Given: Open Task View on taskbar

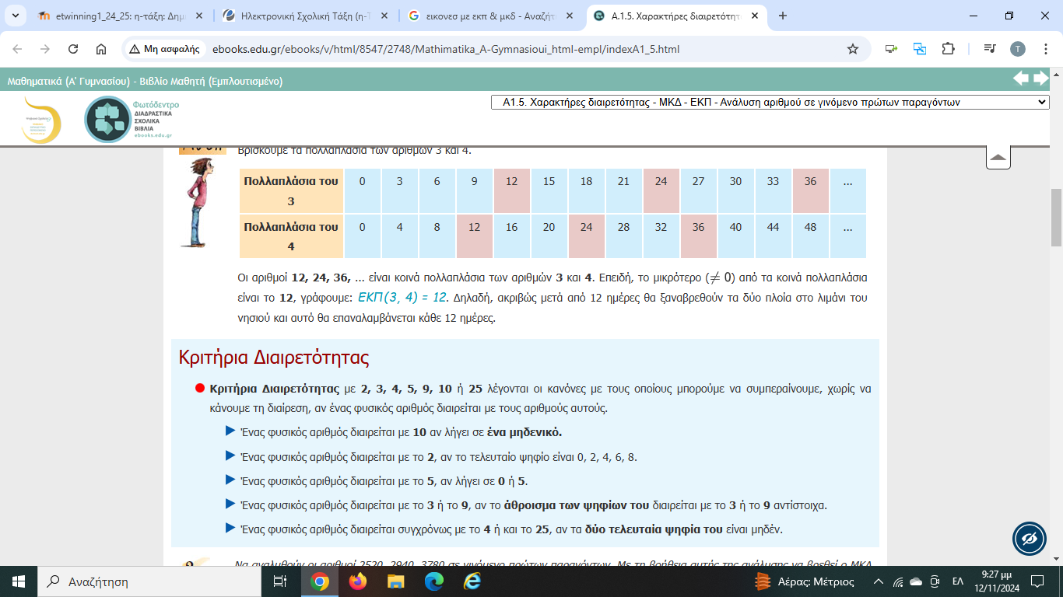Looking at the screenshot, I should [280, 581].
